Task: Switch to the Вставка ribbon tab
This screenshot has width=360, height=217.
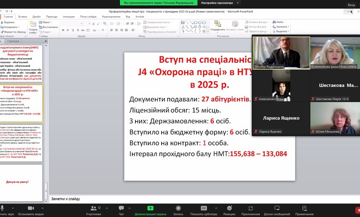Action: coord(23,17)
